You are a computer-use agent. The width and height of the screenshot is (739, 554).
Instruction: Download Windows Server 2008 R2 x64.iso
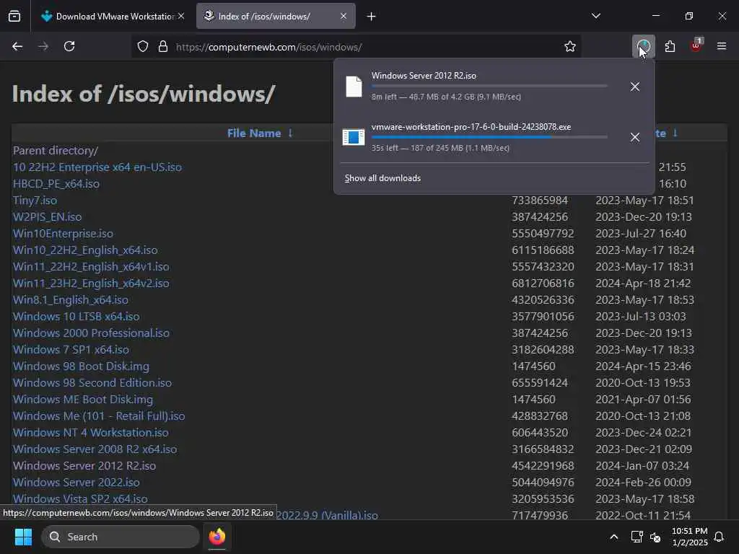click(95, 449)
